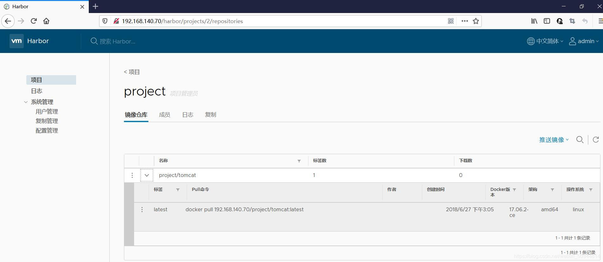
Task: Open action menu for latest tag row
Action: 142,209
